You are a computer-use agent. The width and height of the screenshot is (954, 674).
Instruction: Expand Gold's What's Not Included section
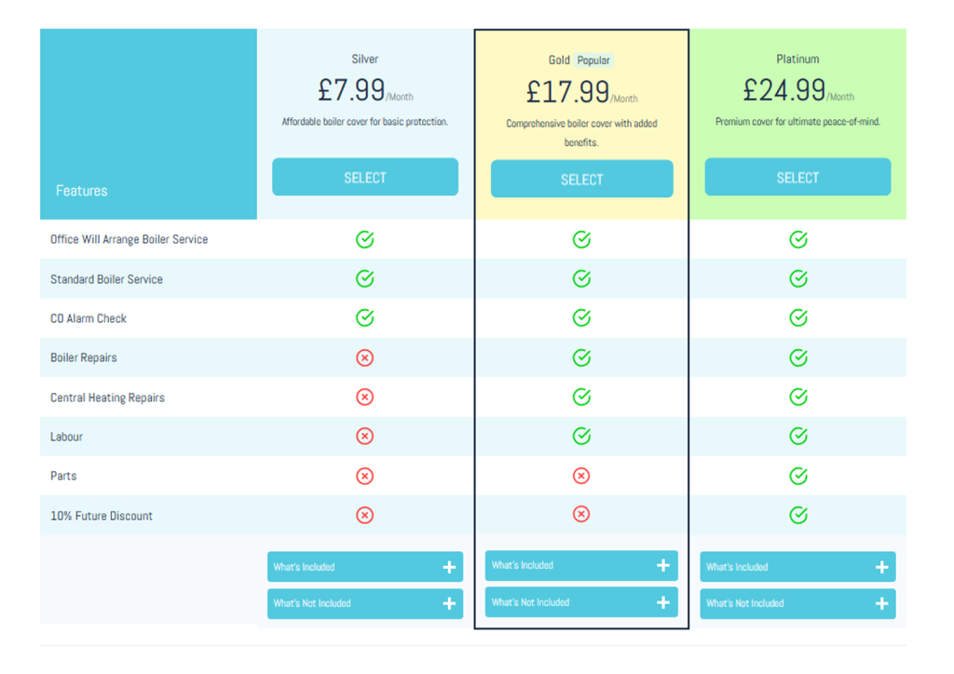tap(581, 602)
